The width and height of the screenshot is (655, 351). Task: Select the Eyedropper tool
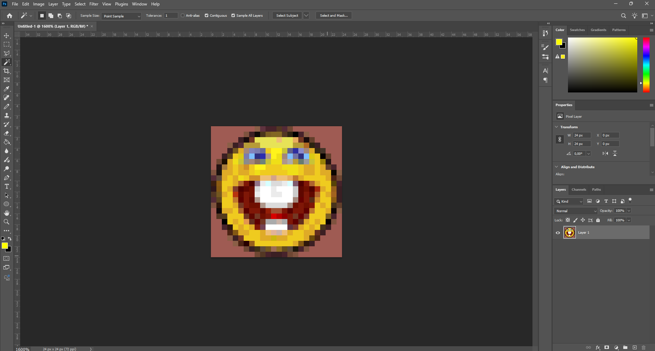tap(6, 89)
